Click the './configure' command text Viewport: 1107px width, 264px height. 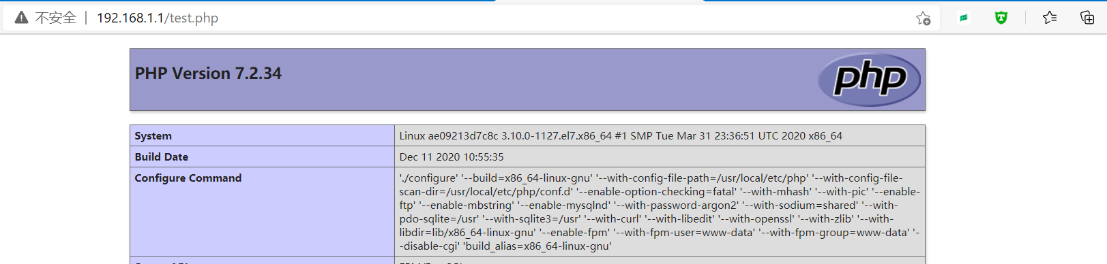pyautogui.click(x=428, y=178)
